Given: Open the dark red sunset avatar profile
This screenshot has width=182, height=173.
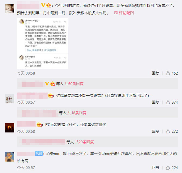Looking at the screenshot, I should 10,128.
